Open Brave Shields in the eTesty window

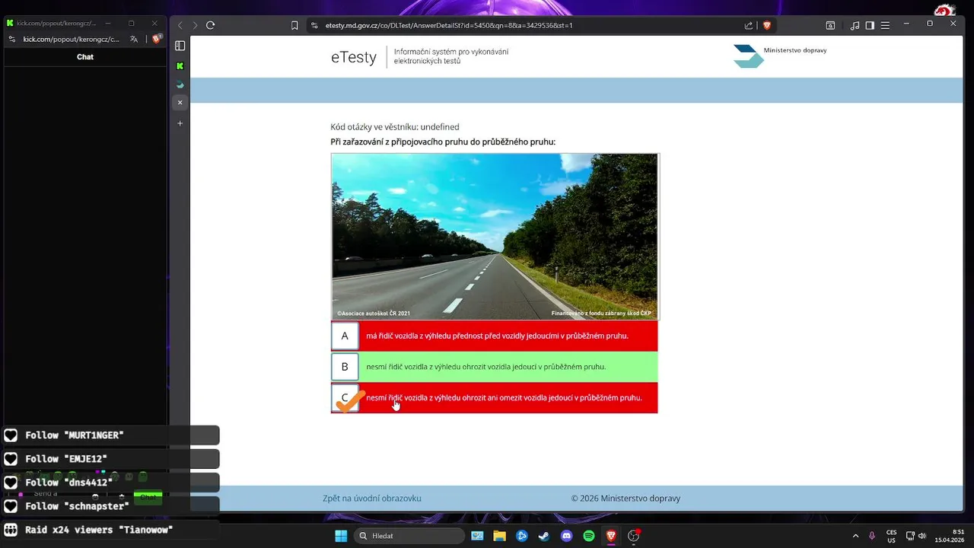point(766,25)
